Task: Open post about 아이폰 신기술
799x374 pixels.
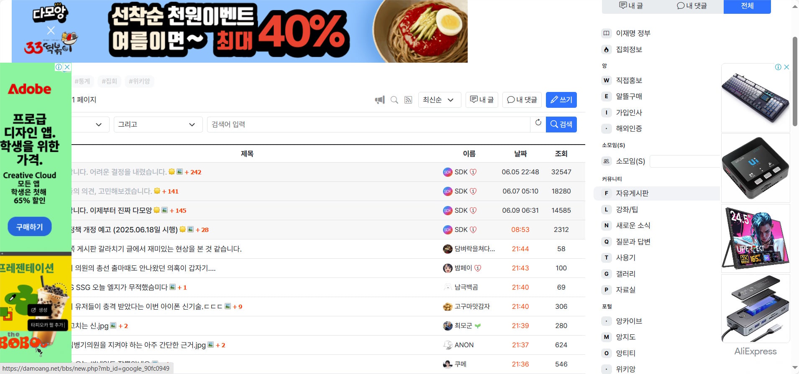Action: pos(147,306)
